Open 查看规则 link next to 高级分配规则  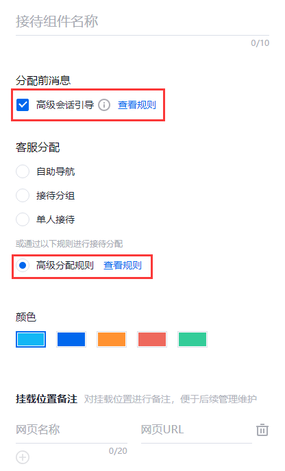tap(123, 265)
